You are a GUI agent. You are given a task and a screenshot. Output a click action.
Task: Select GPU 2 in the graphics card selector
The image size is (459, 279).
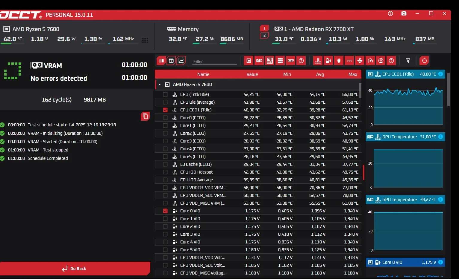tap(264, 35)
